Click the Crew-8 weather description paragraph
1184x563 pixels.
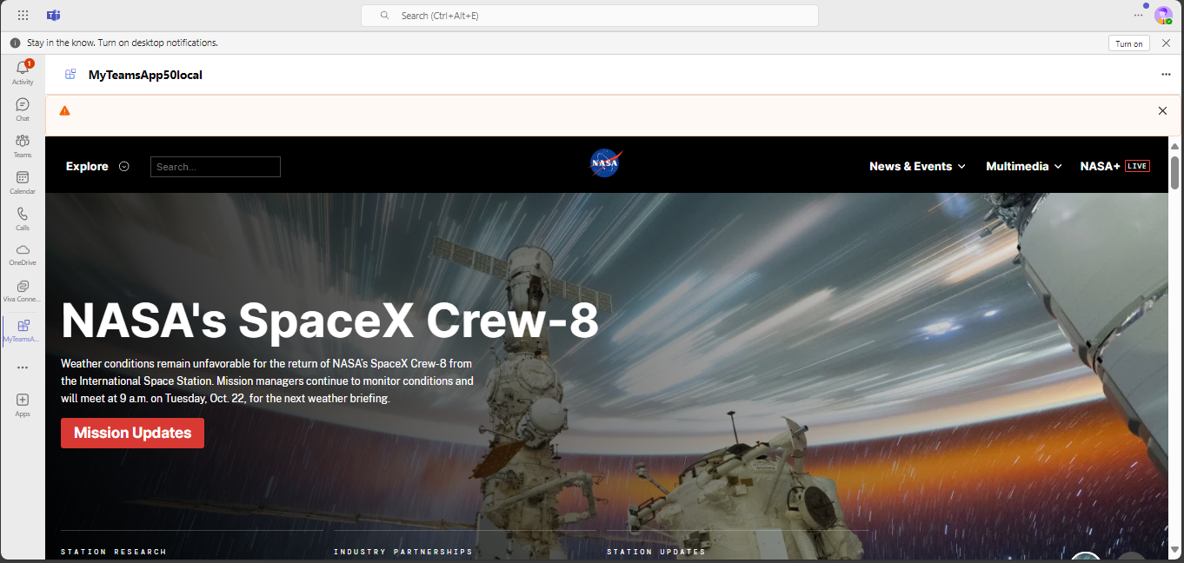click(268, 381)
